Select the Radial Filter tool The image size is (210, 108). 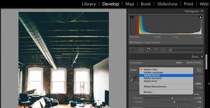coord(163,50)
